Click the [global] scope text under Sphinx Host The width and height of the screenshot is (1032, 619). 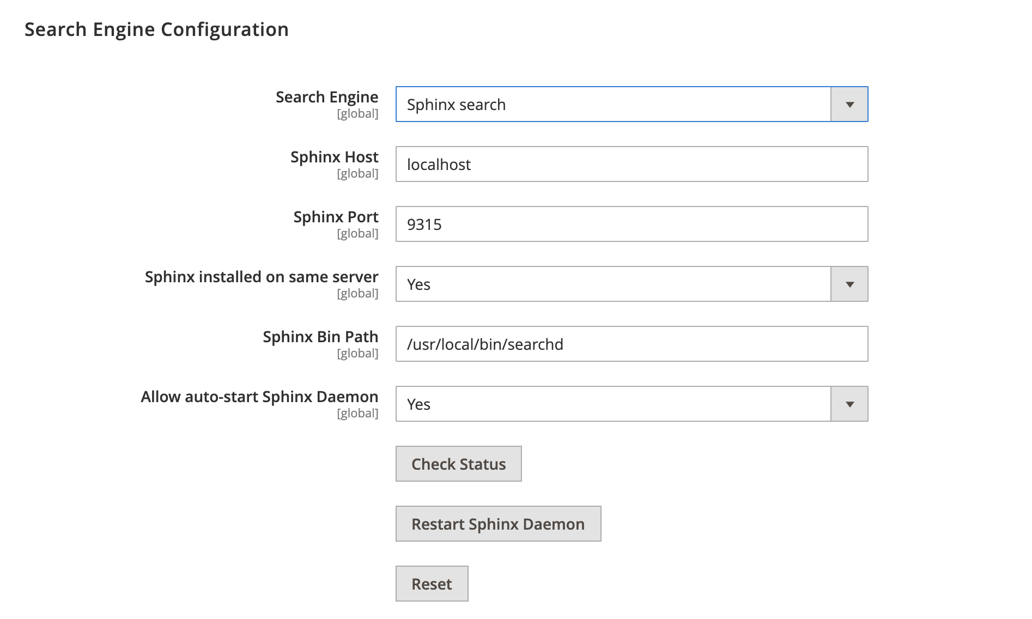pos(357,174)
